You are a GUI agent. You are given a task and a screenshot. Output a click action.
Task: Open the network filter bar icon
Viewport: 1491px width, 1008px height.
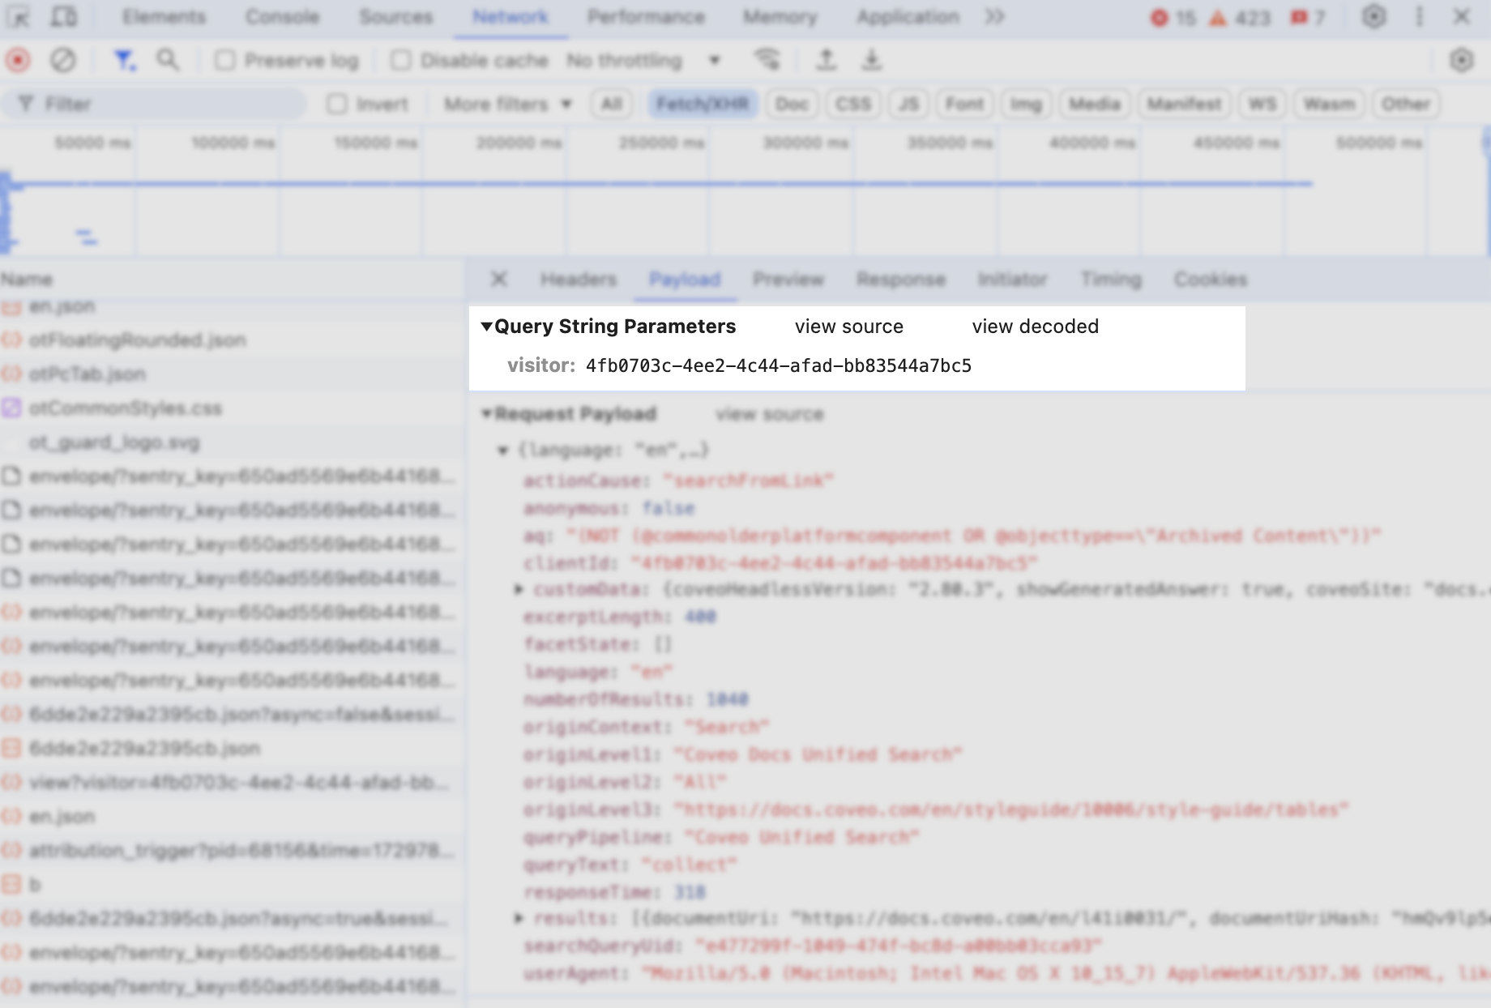click(123, 59)
